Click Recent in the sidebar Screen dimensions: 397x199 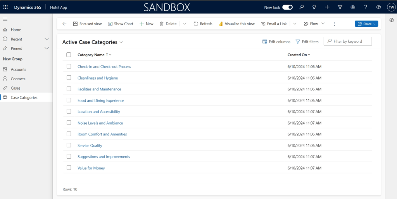(x=16, y=39)
